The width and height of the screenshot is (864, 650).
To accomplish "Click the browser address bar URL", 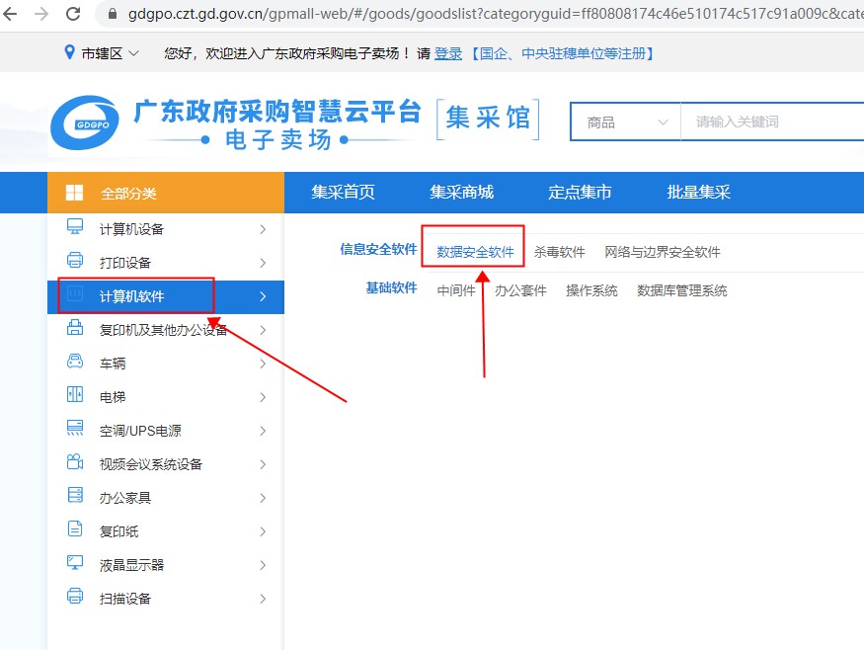I will (495, 14).
